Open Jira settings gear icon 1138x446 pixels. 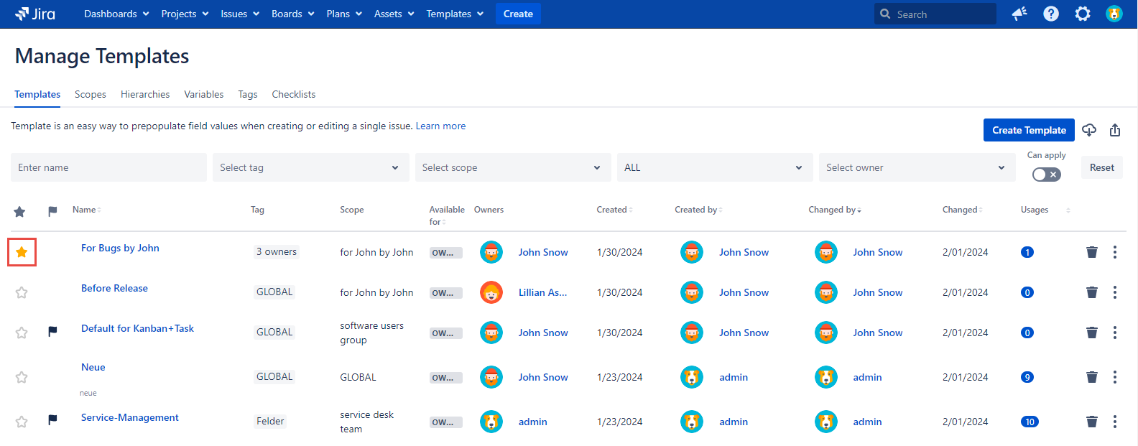point(1082,14)
